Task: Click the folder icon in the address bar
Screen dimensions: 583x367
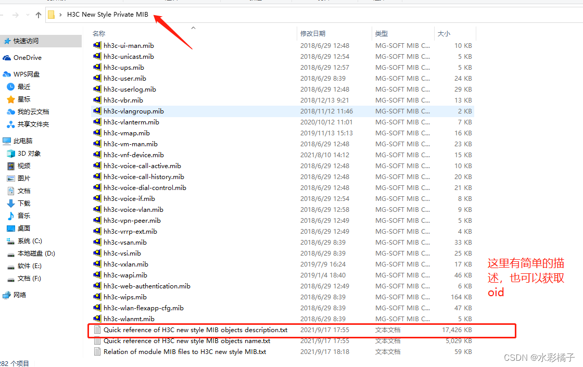Action: point(52,15)
